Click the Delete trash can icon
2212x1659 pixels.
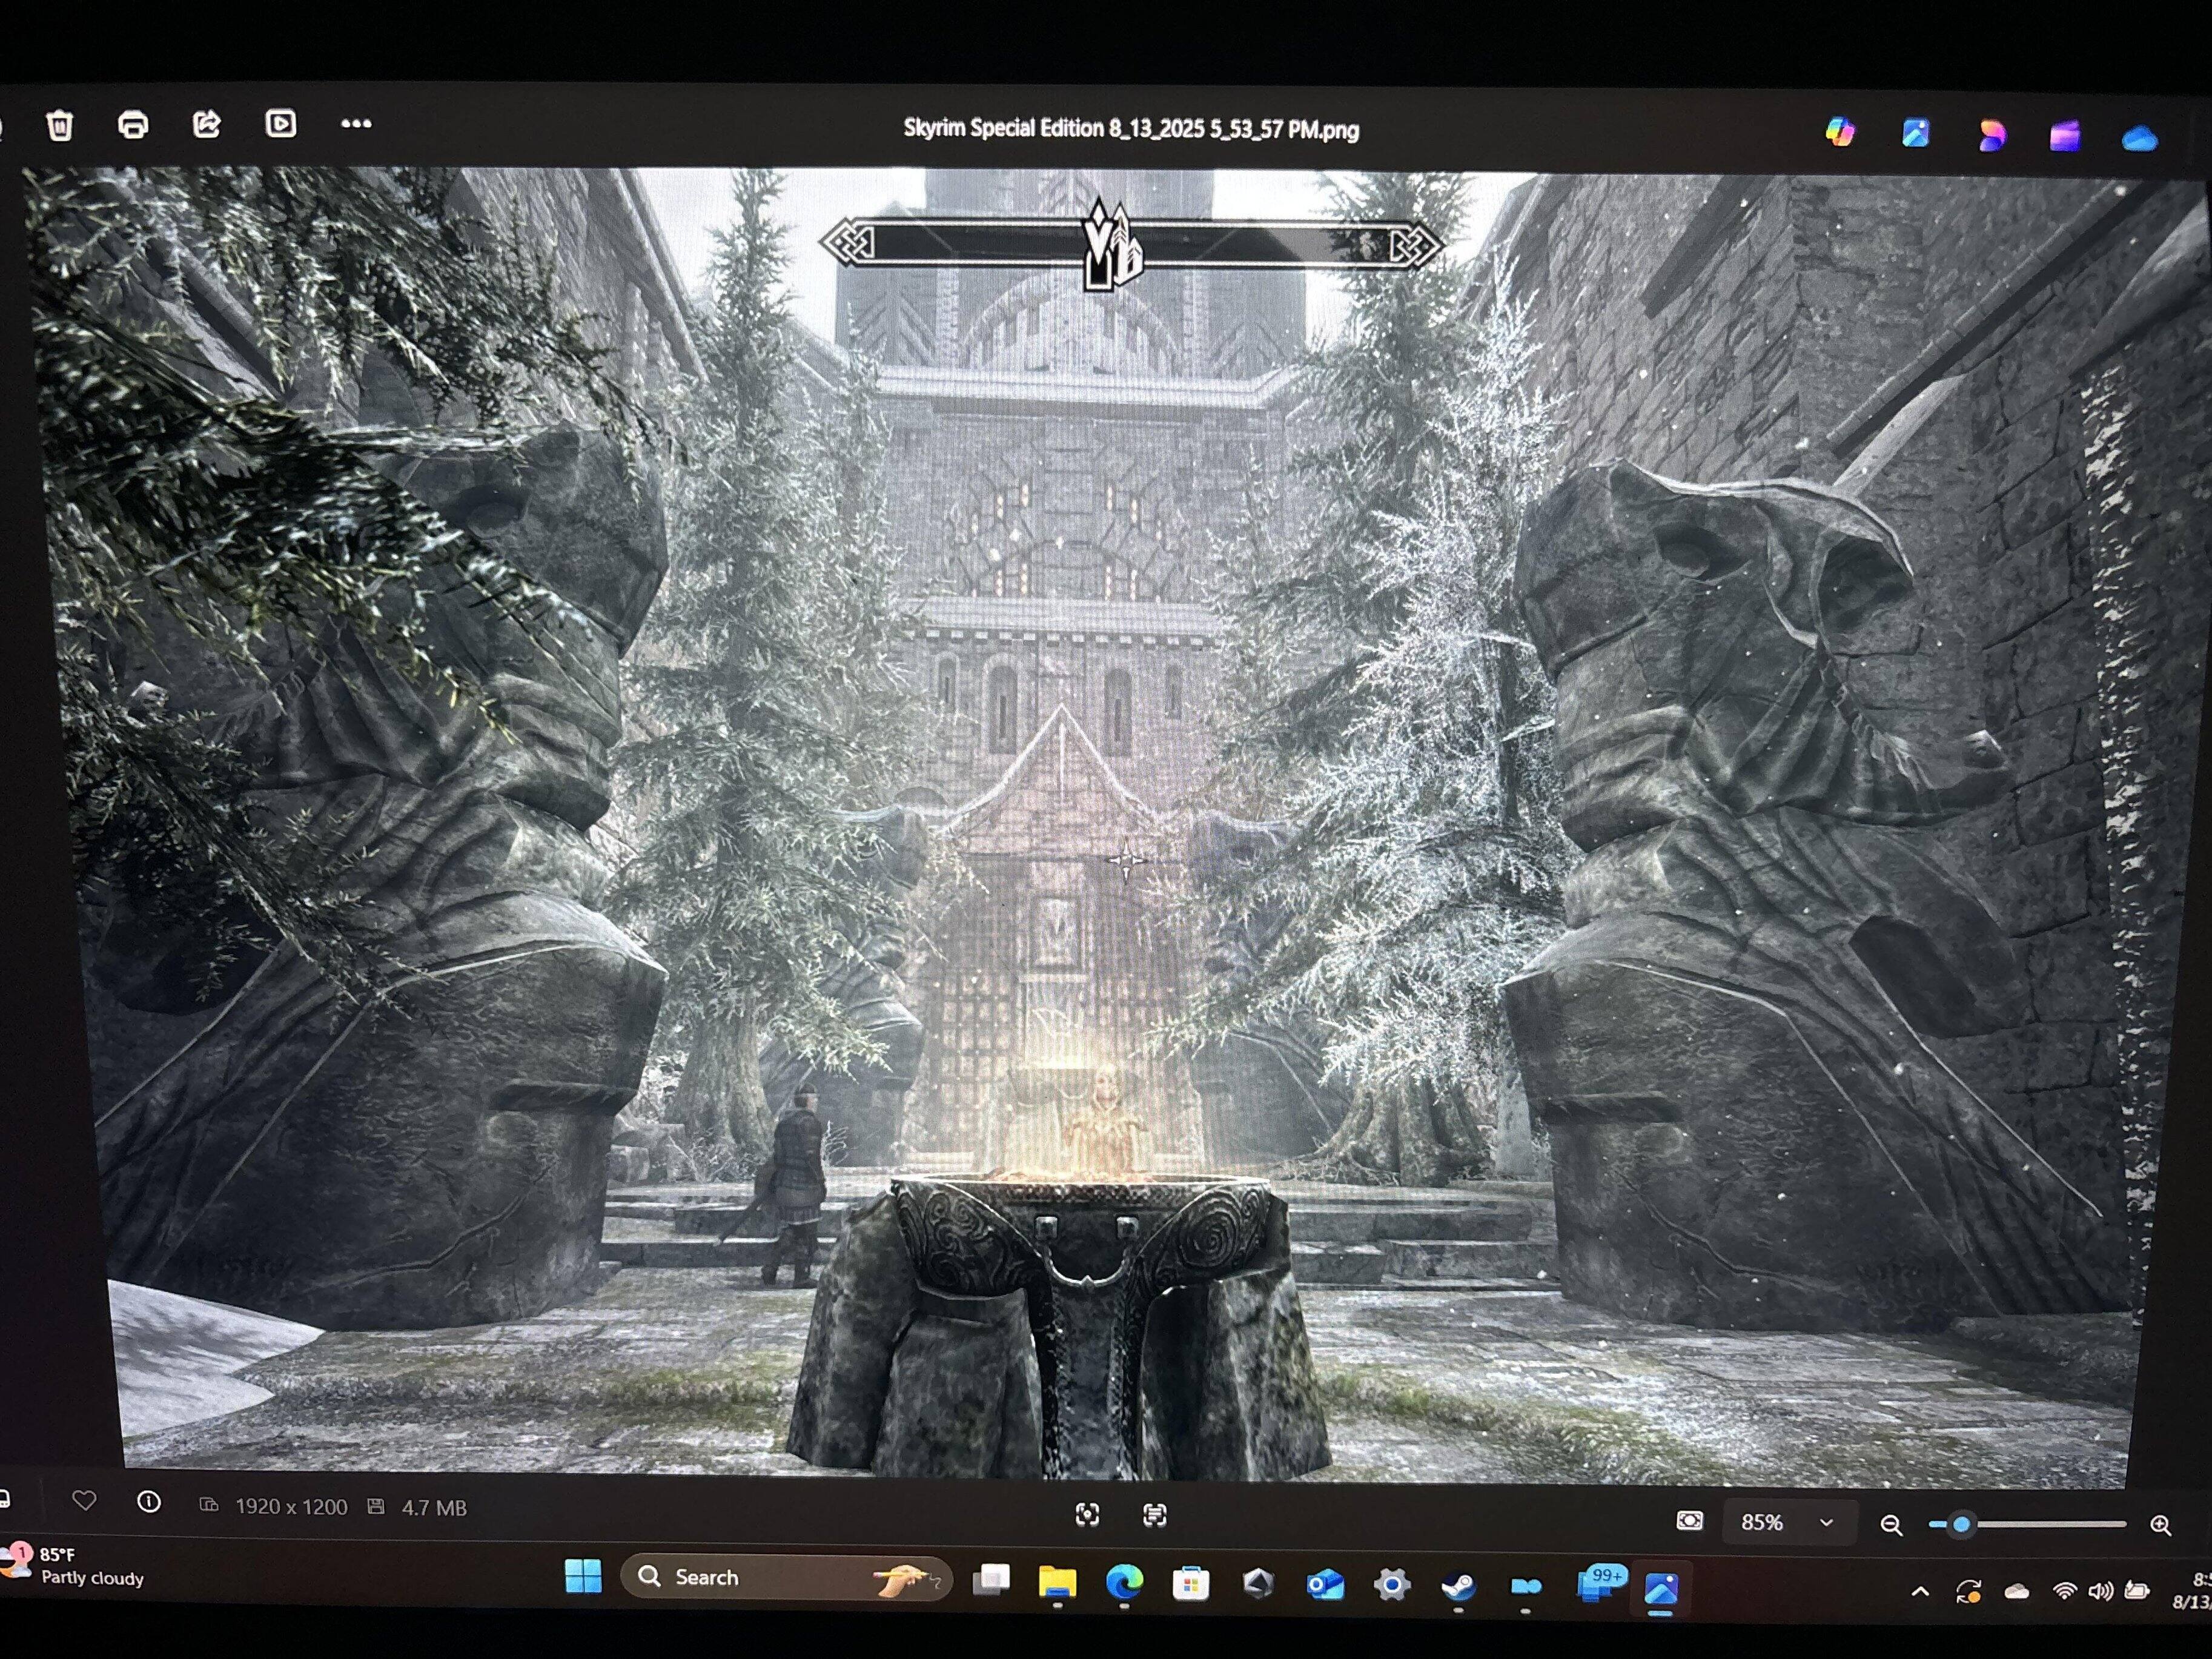(60, 126)
